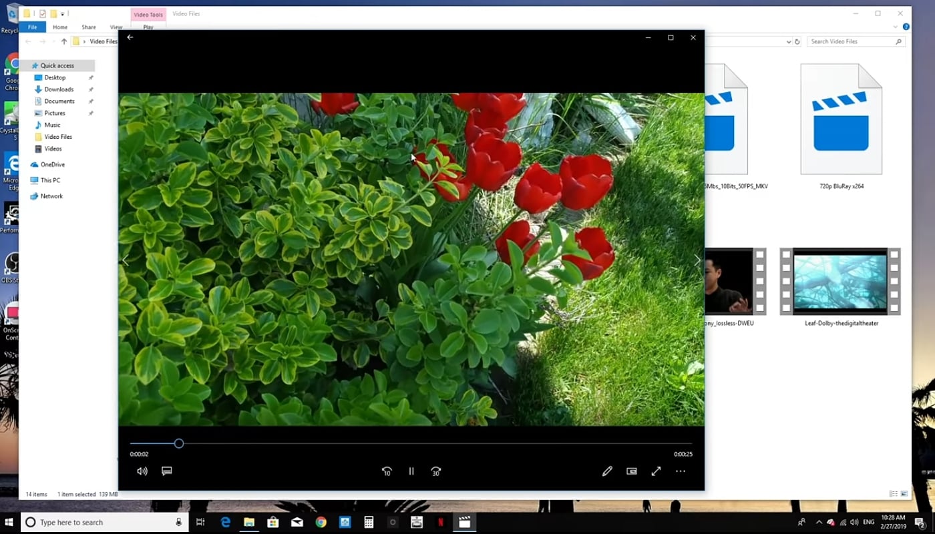The image size is (935, 534).
Task: Click the seek bar position handle
Action: pos(179,443)
